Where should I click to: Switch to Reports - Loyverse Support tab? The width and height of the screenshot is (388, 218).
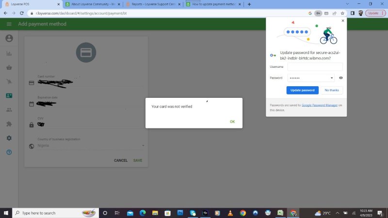coord(150,4)
